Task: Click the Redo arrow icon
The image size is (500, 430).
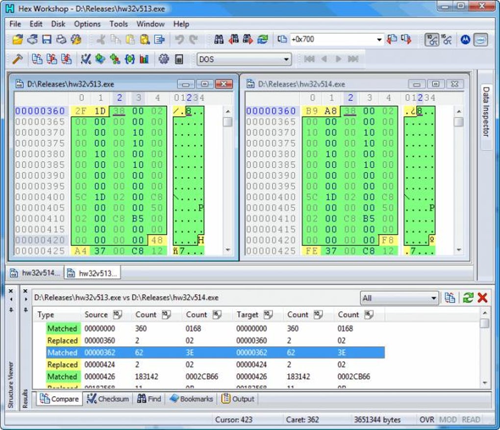Action: pyautogui.click(x=194, y=40)
